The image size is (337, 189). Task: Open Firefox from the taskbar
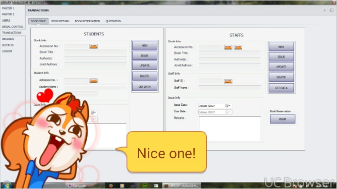pyautogui.click(x=111, y=185)
